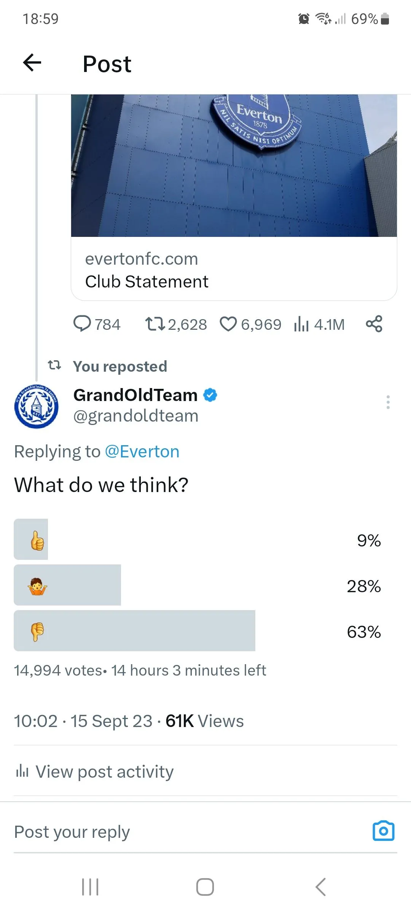The image size is (411, 914).
Task: Open replies via the comment bubble icon
Action: pos(82,324)
